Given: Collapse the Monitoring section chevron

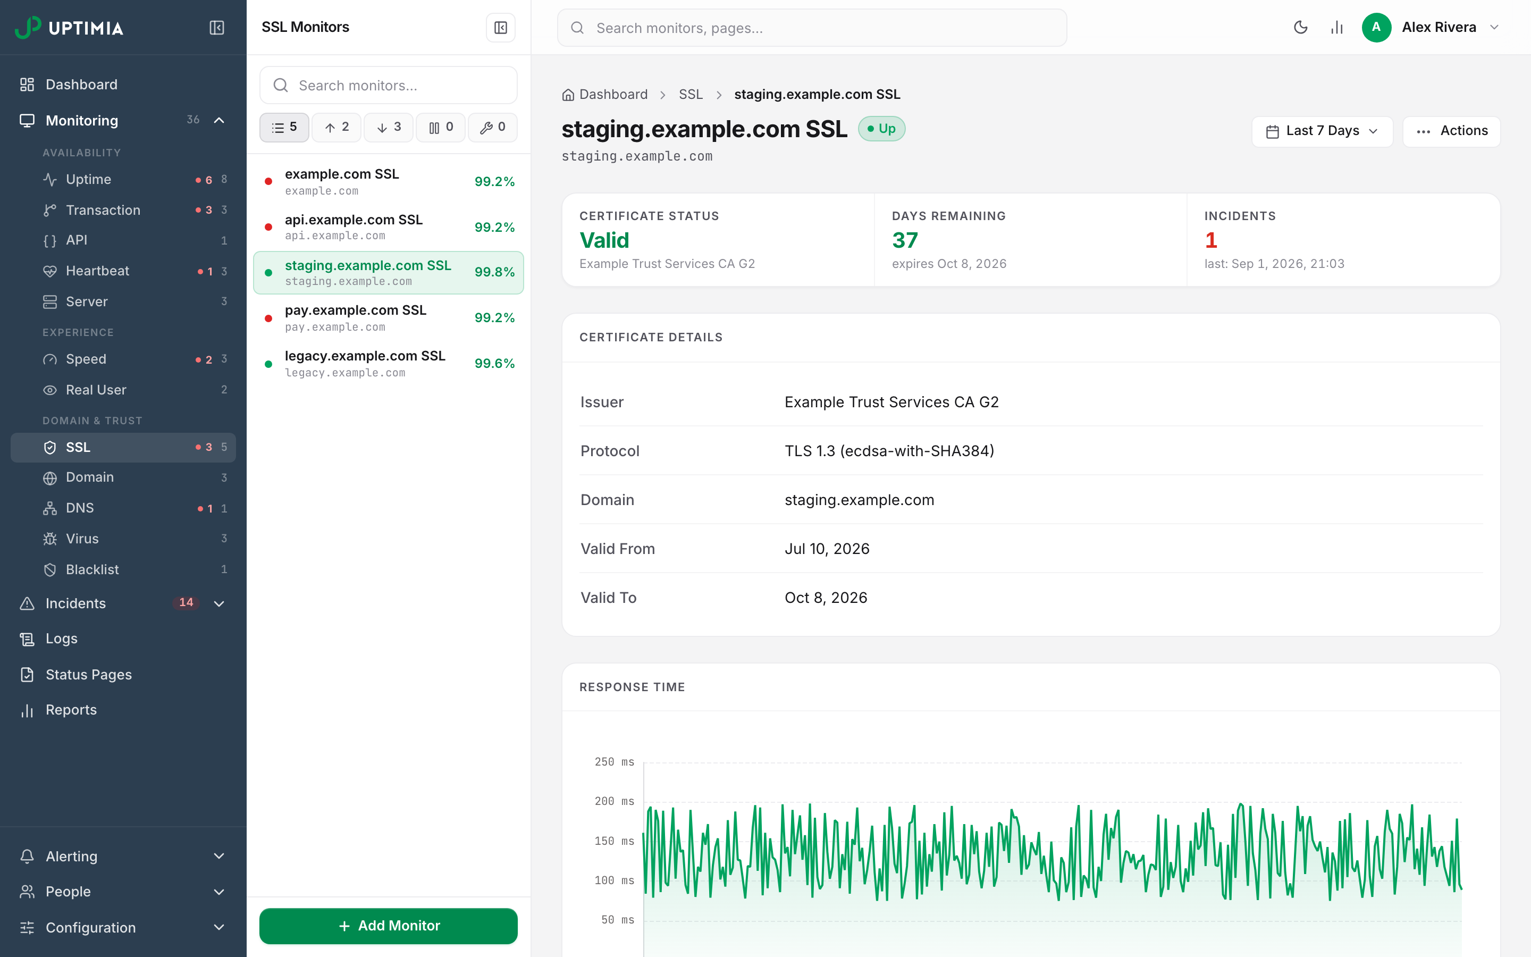Looking at the screenshot, I should point(219,120).
